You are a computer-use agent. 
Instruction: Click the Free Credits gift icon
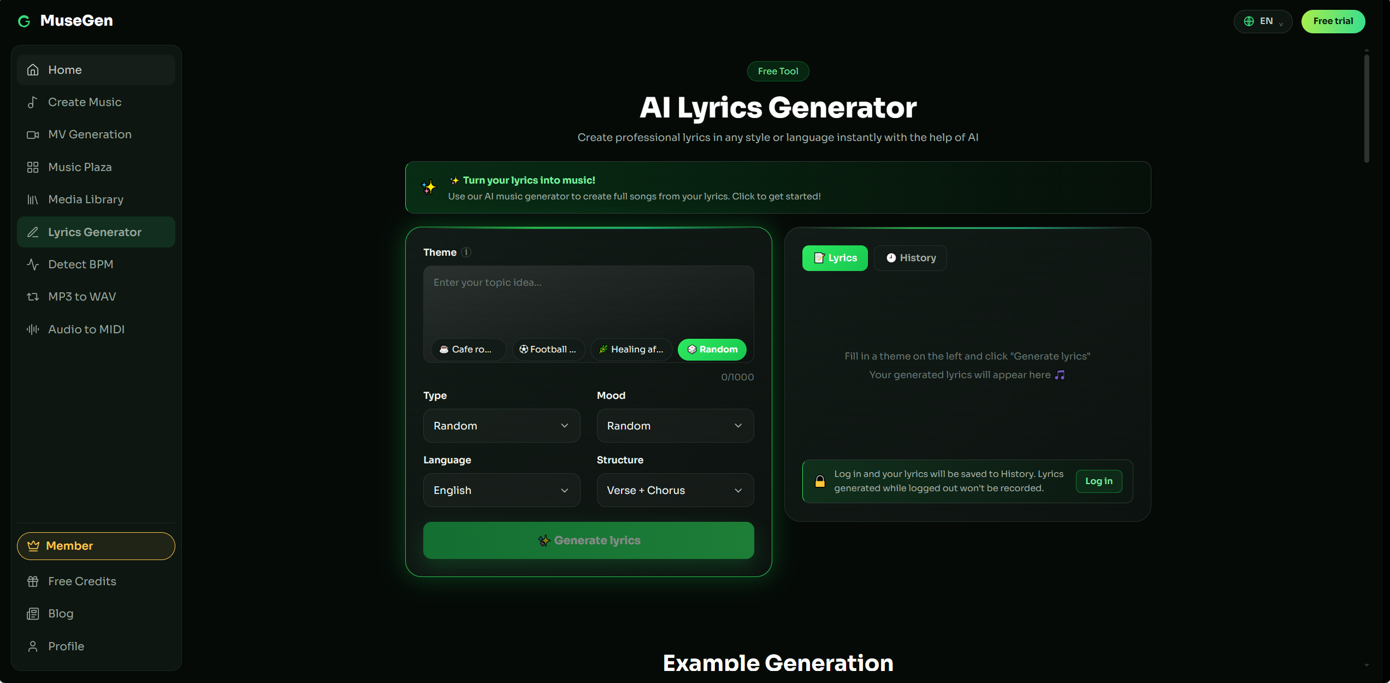tap(33, 581)
